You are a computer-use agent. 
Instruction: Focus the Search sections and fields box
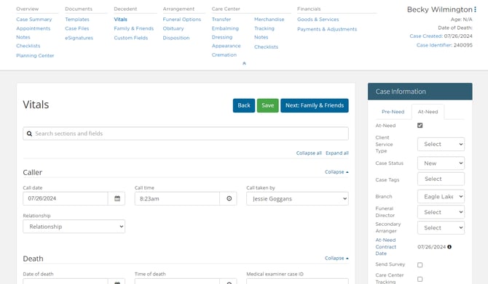[x=186, y=134]
